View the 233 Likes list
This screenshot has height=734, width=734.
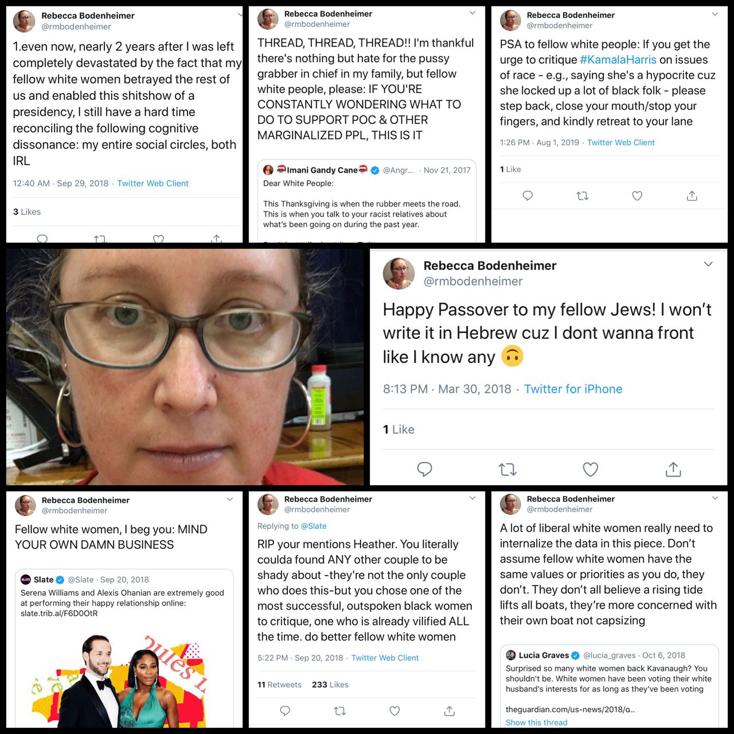coord(330,685)
